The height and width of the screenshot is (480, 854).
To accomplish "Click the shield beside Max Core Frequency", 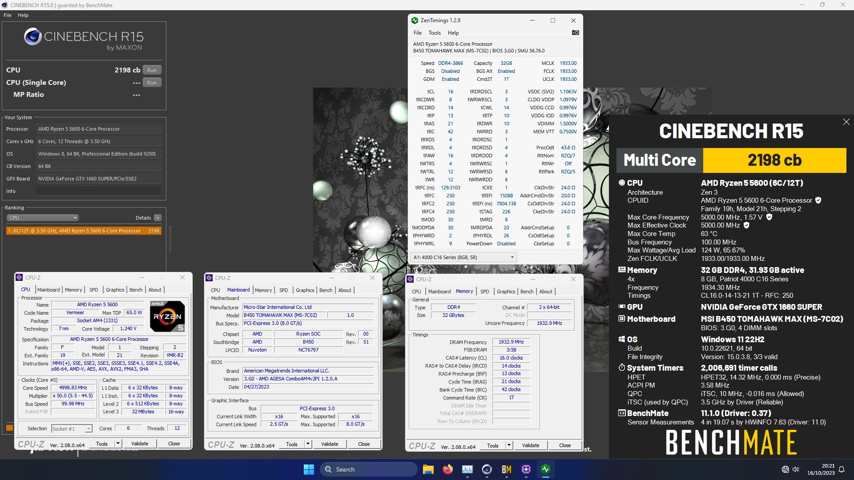I will [x=769, y=217].
